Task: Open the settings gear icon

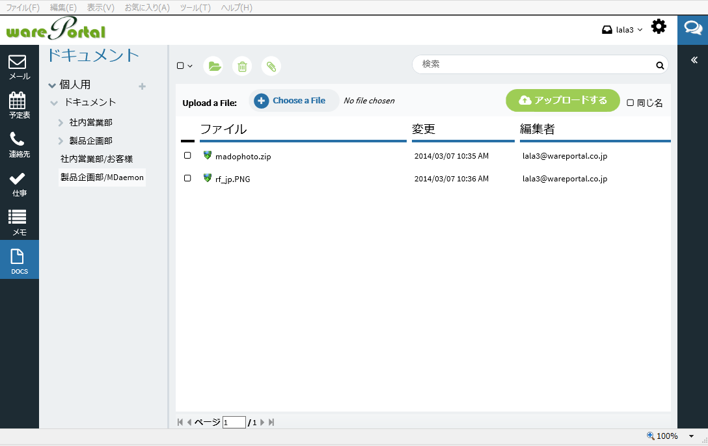Action: tap(659, 27)
